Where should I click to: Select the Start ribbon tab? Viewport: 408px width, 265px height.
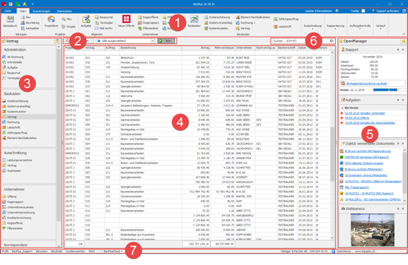[23, 11]
